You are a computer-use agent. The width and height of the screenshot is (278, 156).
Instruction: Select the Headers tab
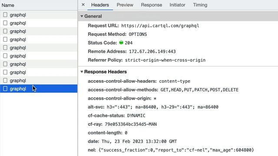[x=100, y=5]
